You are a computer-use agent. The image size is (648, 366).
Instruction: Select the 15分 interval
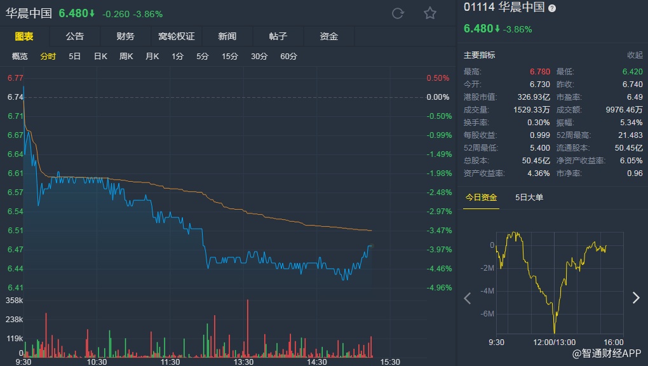(x=230, y=57)
